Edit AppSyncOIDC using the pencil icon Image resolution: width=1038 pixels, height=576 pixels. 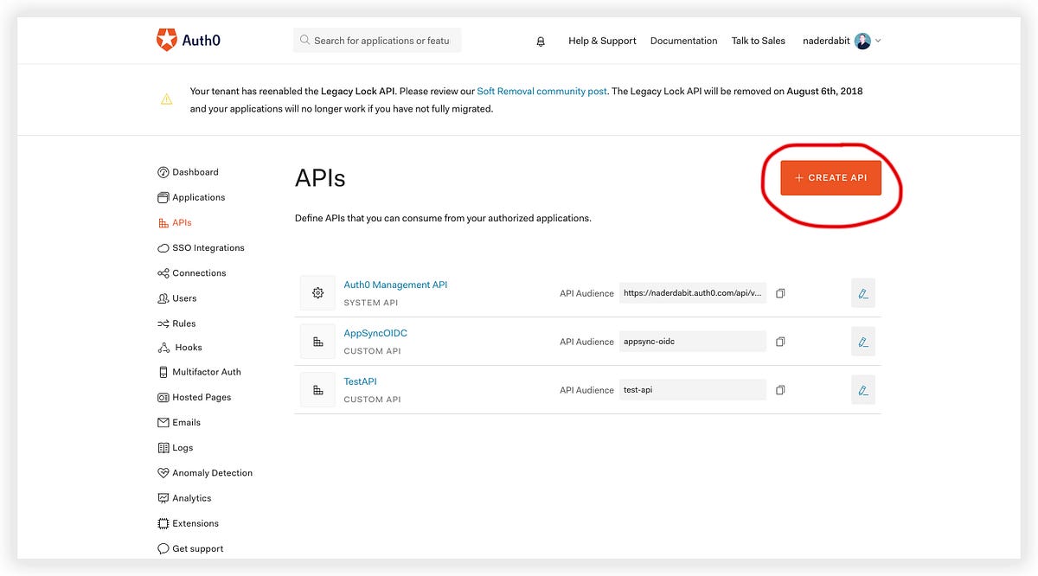point(862,341)
